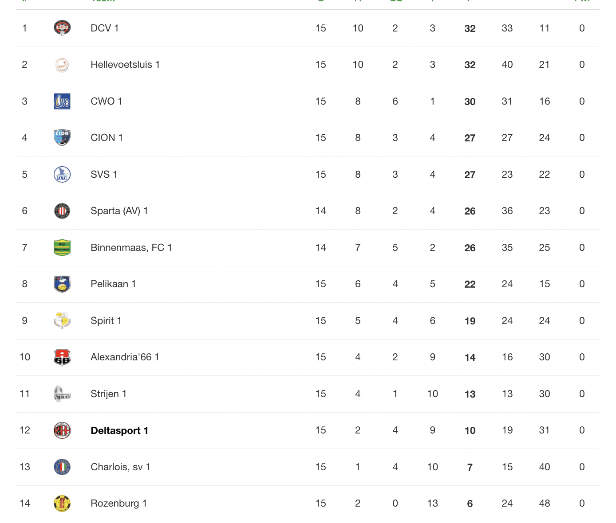Click the Alexandria'66 1 team name
Image resolution: width=616 pixels, height=523 pixels.
point(125,357)
